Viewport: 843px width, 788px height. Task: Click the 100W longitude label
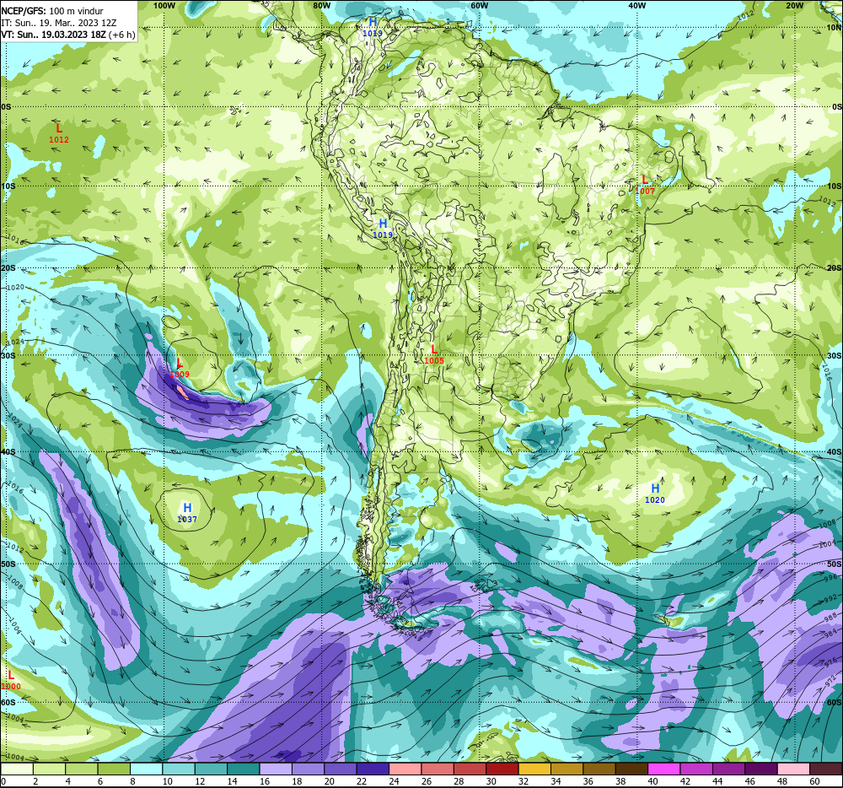164,5
